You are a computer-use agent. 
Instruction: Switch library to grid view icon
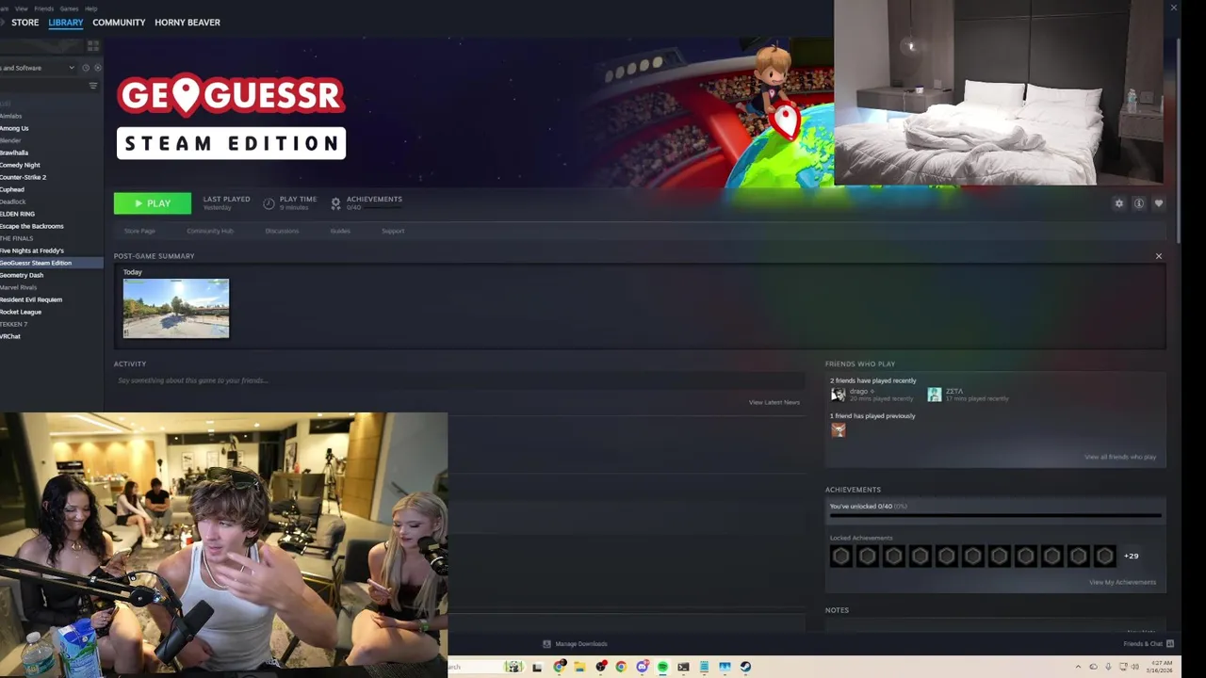pos(92,45)
